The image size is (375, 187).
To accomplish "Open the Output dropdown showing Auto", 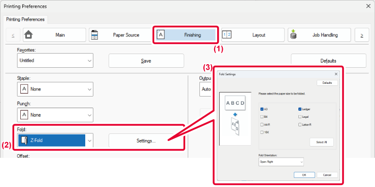I will pos(206,89).
